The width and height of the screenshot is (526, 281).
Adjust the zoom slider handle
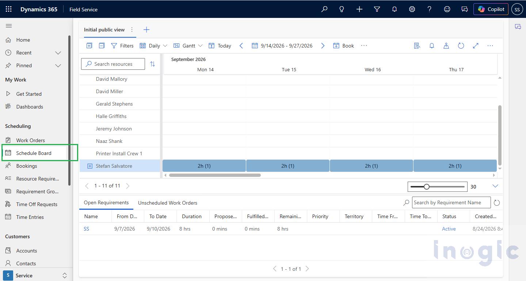click(x=426, y=187)
